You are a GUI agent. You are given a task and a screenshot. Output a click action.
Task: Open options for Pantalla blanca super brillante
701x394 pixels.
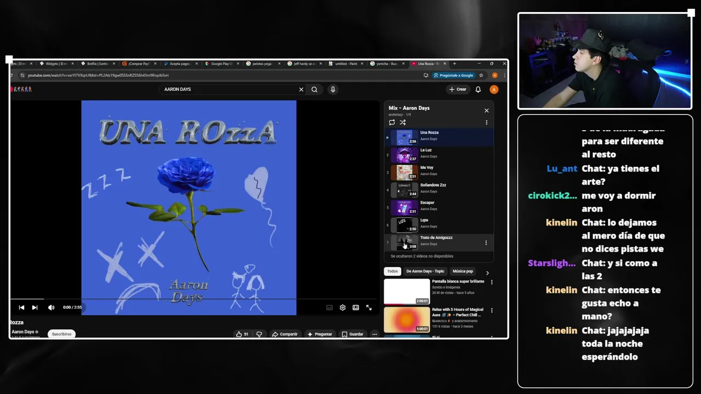(491, 282)
